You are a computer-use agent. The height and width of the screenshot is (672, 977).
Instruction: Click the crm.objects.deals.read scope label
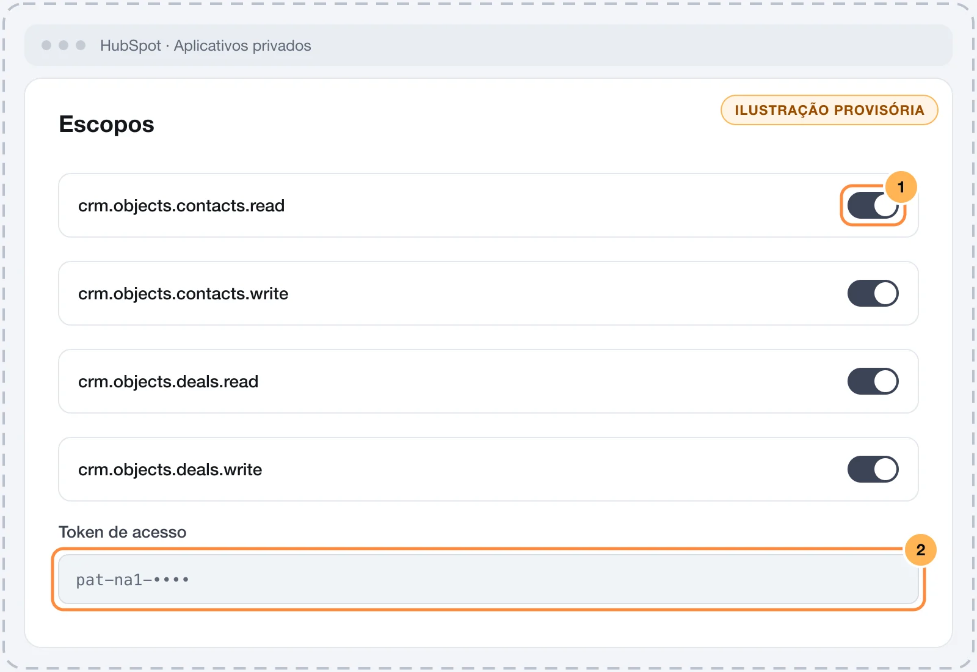pos(168,382)
